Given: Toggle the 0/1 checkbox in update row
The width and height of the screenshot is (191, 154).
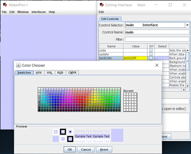Looking at the screenshot, I should pyautogui.click(x=151, y=54).
